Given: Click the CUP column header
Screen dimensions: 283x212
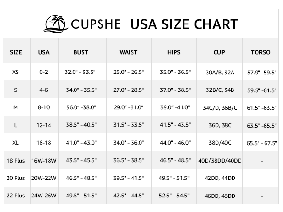Looking at the screenshot, I should 219,52.
